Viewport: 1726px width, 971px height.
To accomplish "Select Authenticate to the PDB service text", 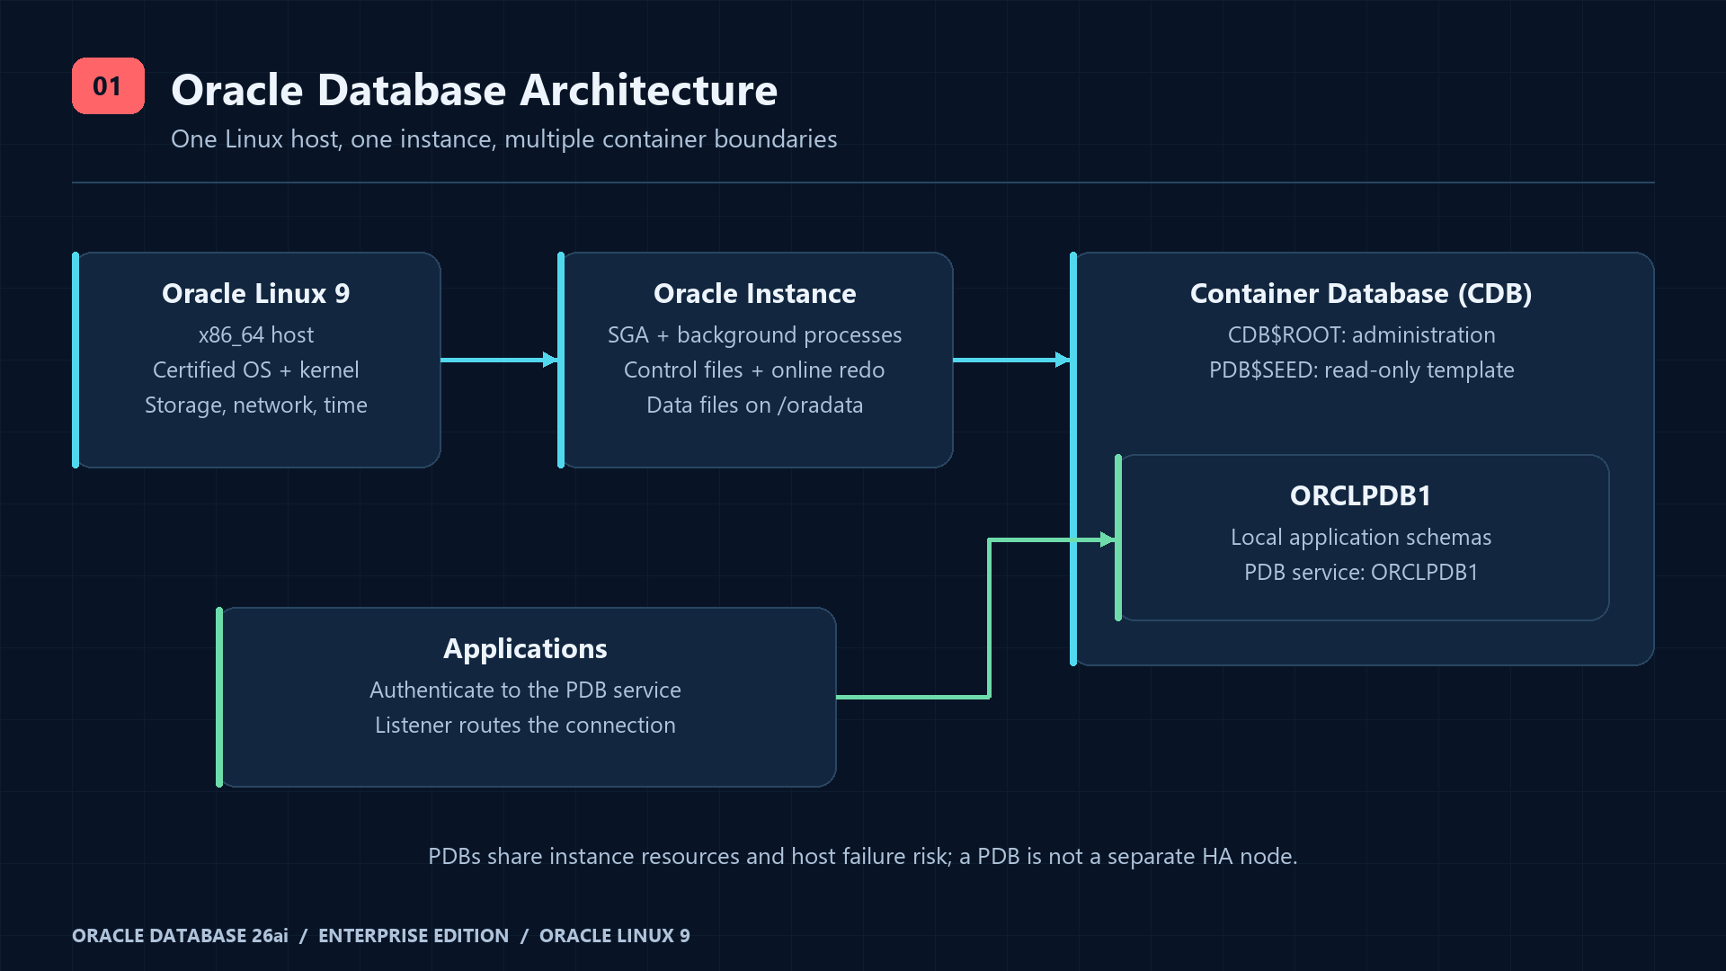I will pos(526,690).
